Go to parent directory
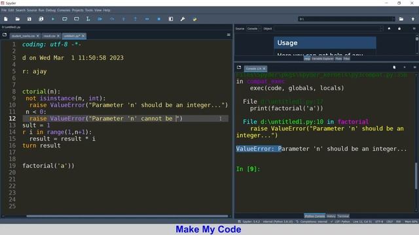 [x=413, y=19]
